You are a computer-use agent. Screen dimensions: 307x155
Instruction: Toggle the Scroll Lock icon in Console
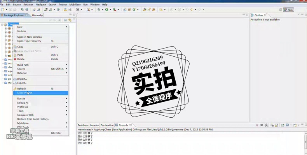[277, 125]
